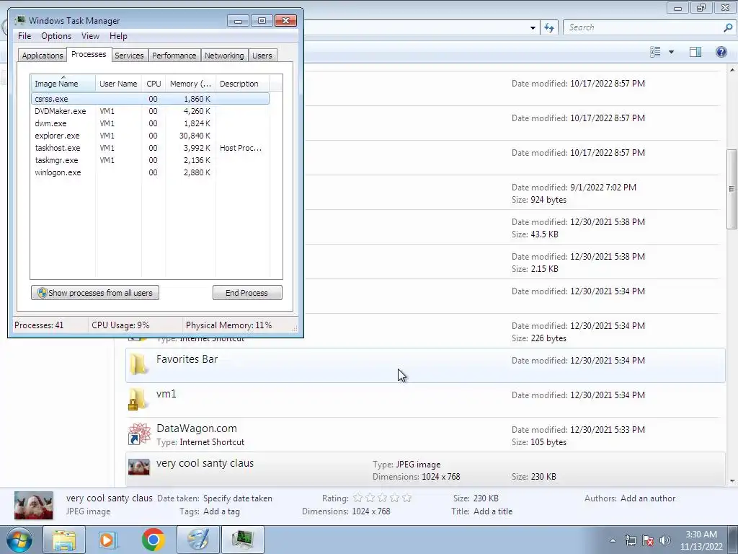This screenshot has height=554, width=738.
Task: Click Add a title field
Action: pos(493,511)
